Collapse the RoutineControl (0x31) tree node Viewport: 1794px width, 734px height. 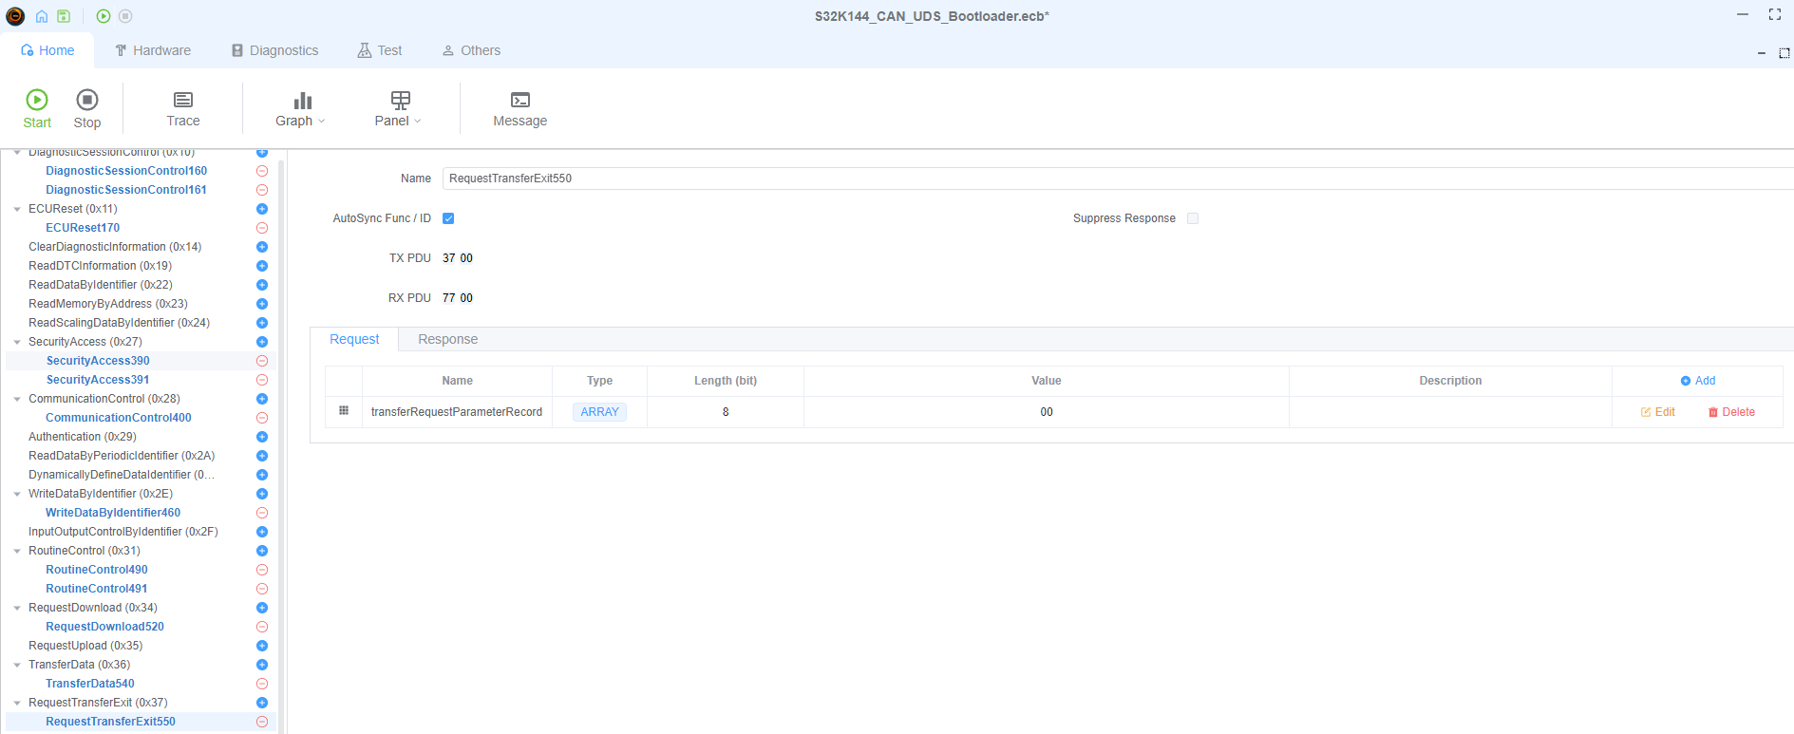click(17, 551)
